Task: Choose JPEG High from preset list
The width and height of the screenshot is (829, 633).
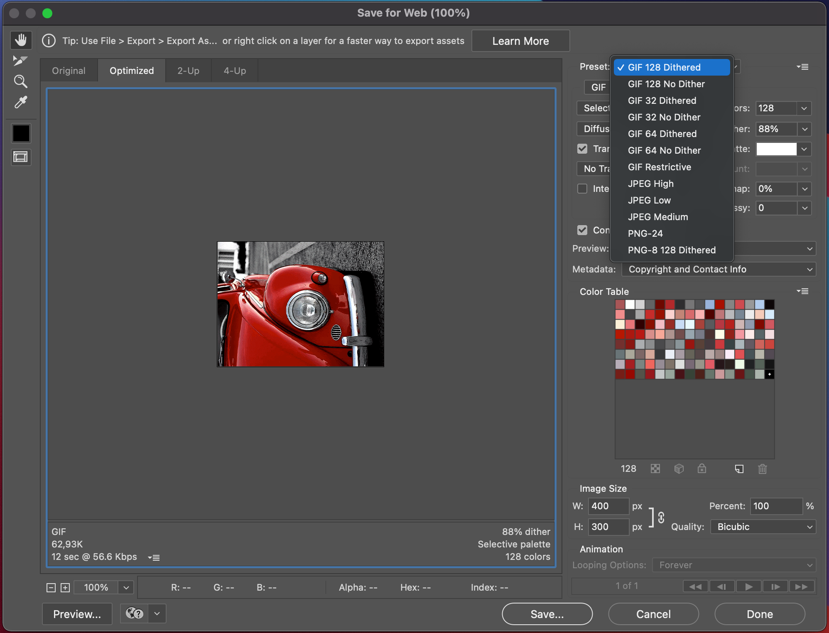Action: coord(650,184)
